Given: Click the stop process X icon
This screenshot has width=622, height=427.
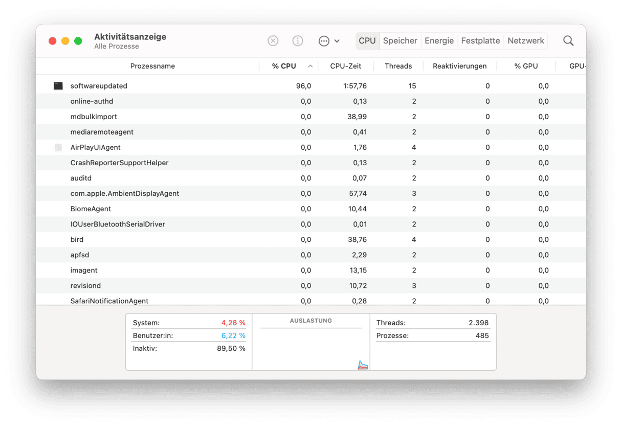Looking at the screenshot, I should tap(273, 41).
